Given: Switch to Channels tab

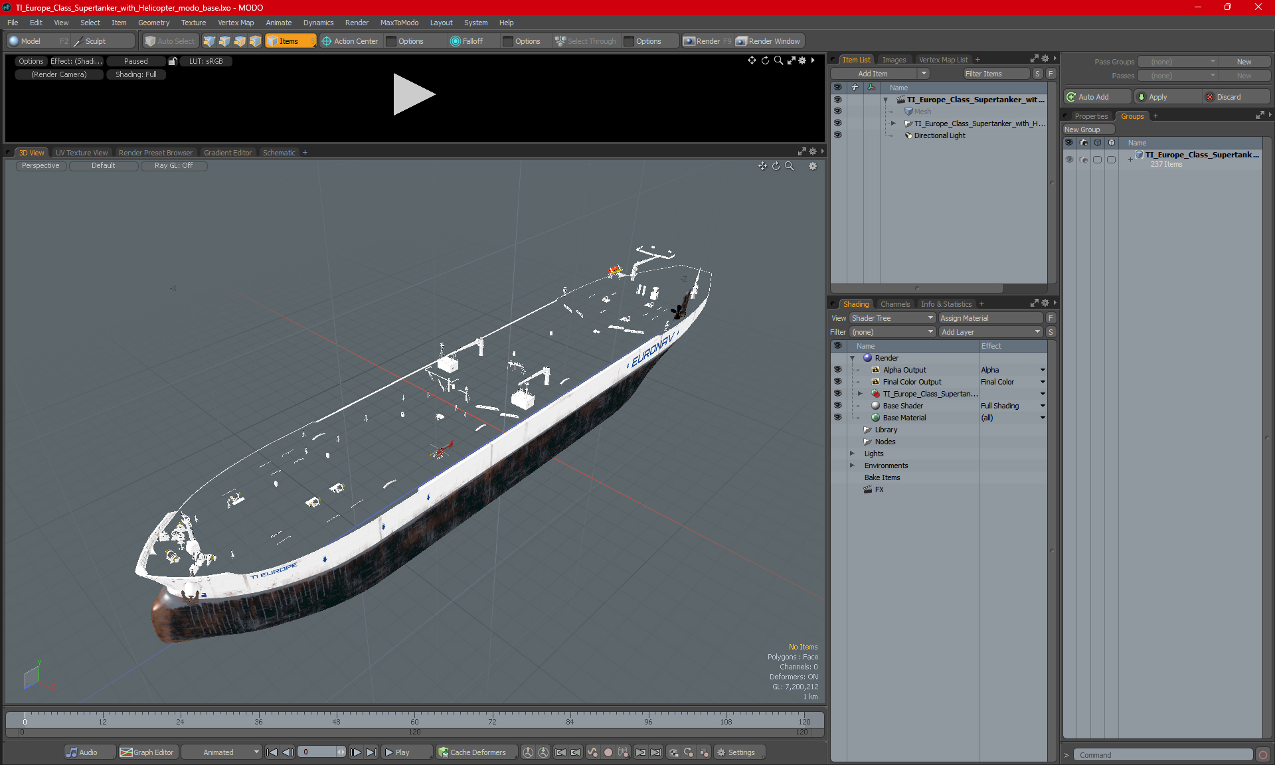Looking at the screenshot, I should (894, 304).
